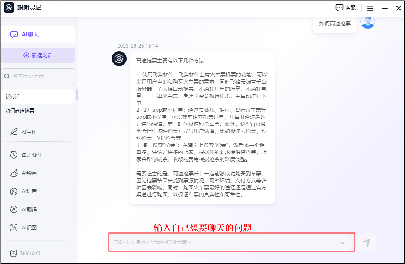
Task: Click the AI写作 pen icon
Action: pos(14,132)
